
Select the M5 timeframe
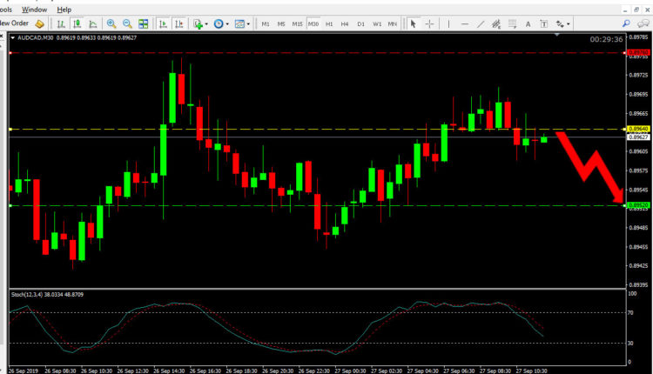pos(281,24)
